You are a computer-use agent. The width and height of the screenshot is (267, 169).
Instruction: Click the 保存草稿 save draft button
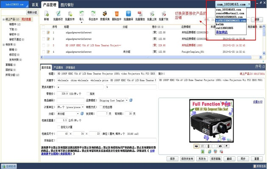pos(216,159)
